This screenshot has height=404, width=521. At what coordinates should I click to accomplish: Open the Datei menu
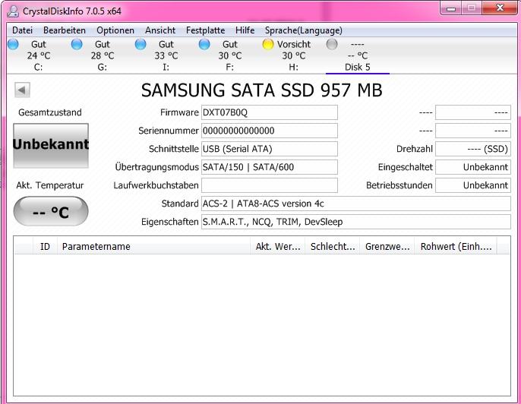[22, 30]
